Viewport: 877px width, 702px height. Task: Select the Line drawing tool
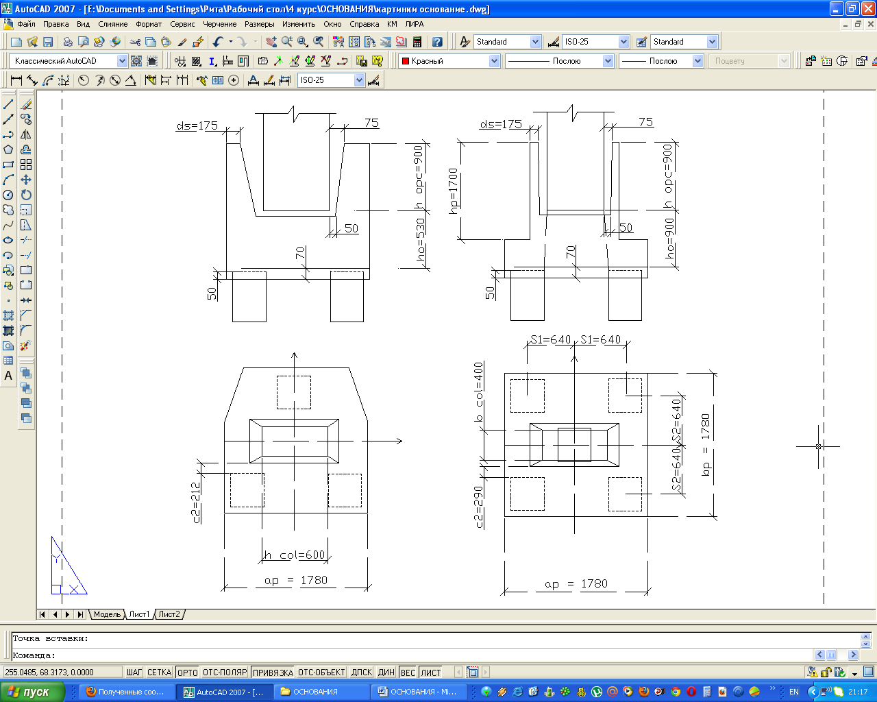pyautogui.click(x=8, y=104)
